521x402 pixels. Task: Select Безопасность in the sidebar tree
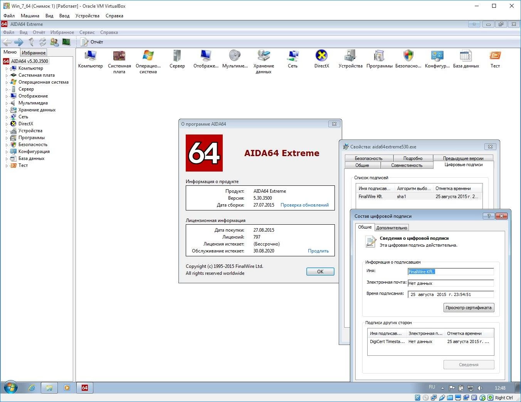[33, 145]
